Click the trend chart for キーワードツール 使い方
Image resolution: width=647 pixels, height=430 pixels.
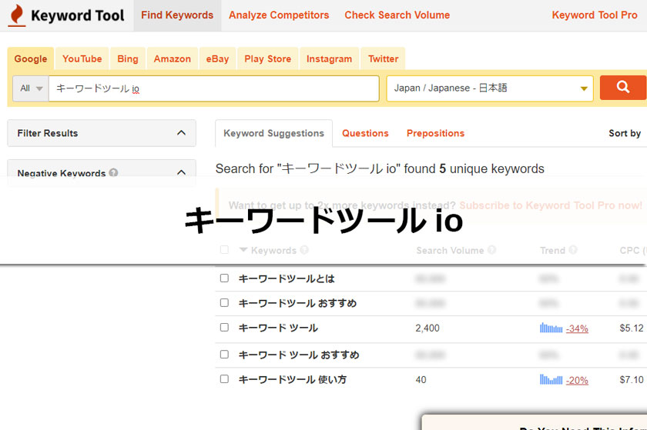551,380
